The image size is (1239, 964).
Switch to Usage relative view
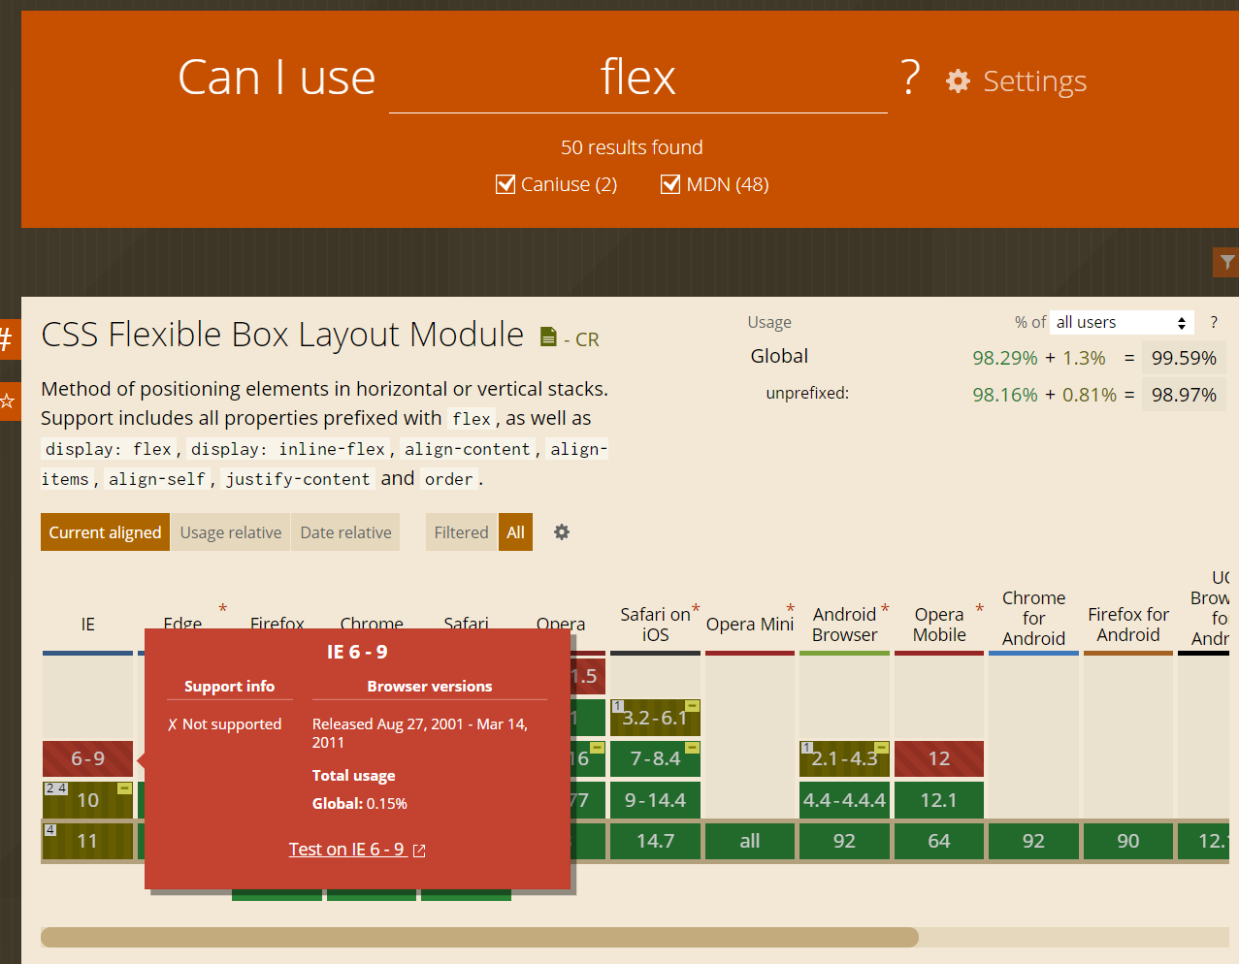click(230, 532)
